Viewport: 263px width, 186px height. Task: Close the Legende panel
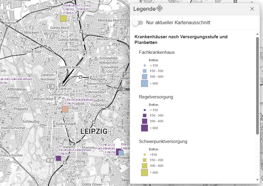[x=252, y=9]
